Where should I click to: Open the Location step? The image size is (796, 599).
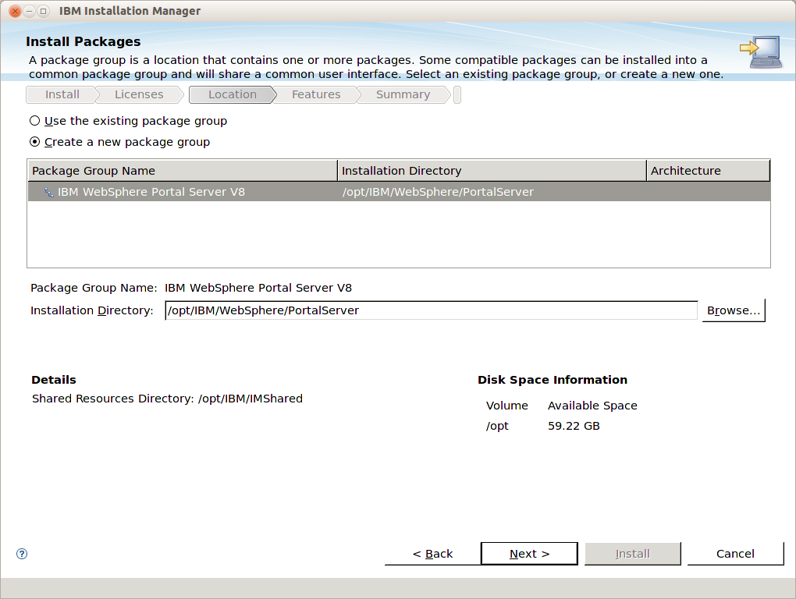(233, 95)
